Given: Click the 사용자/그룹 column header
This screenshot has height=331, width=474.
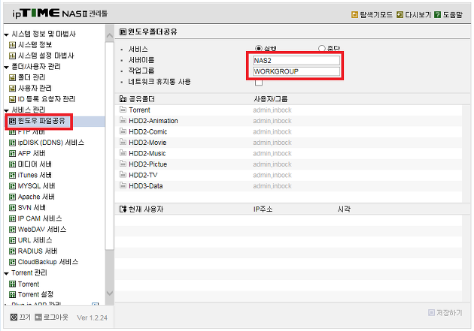Looking at the screenshot, I should 271,99.
